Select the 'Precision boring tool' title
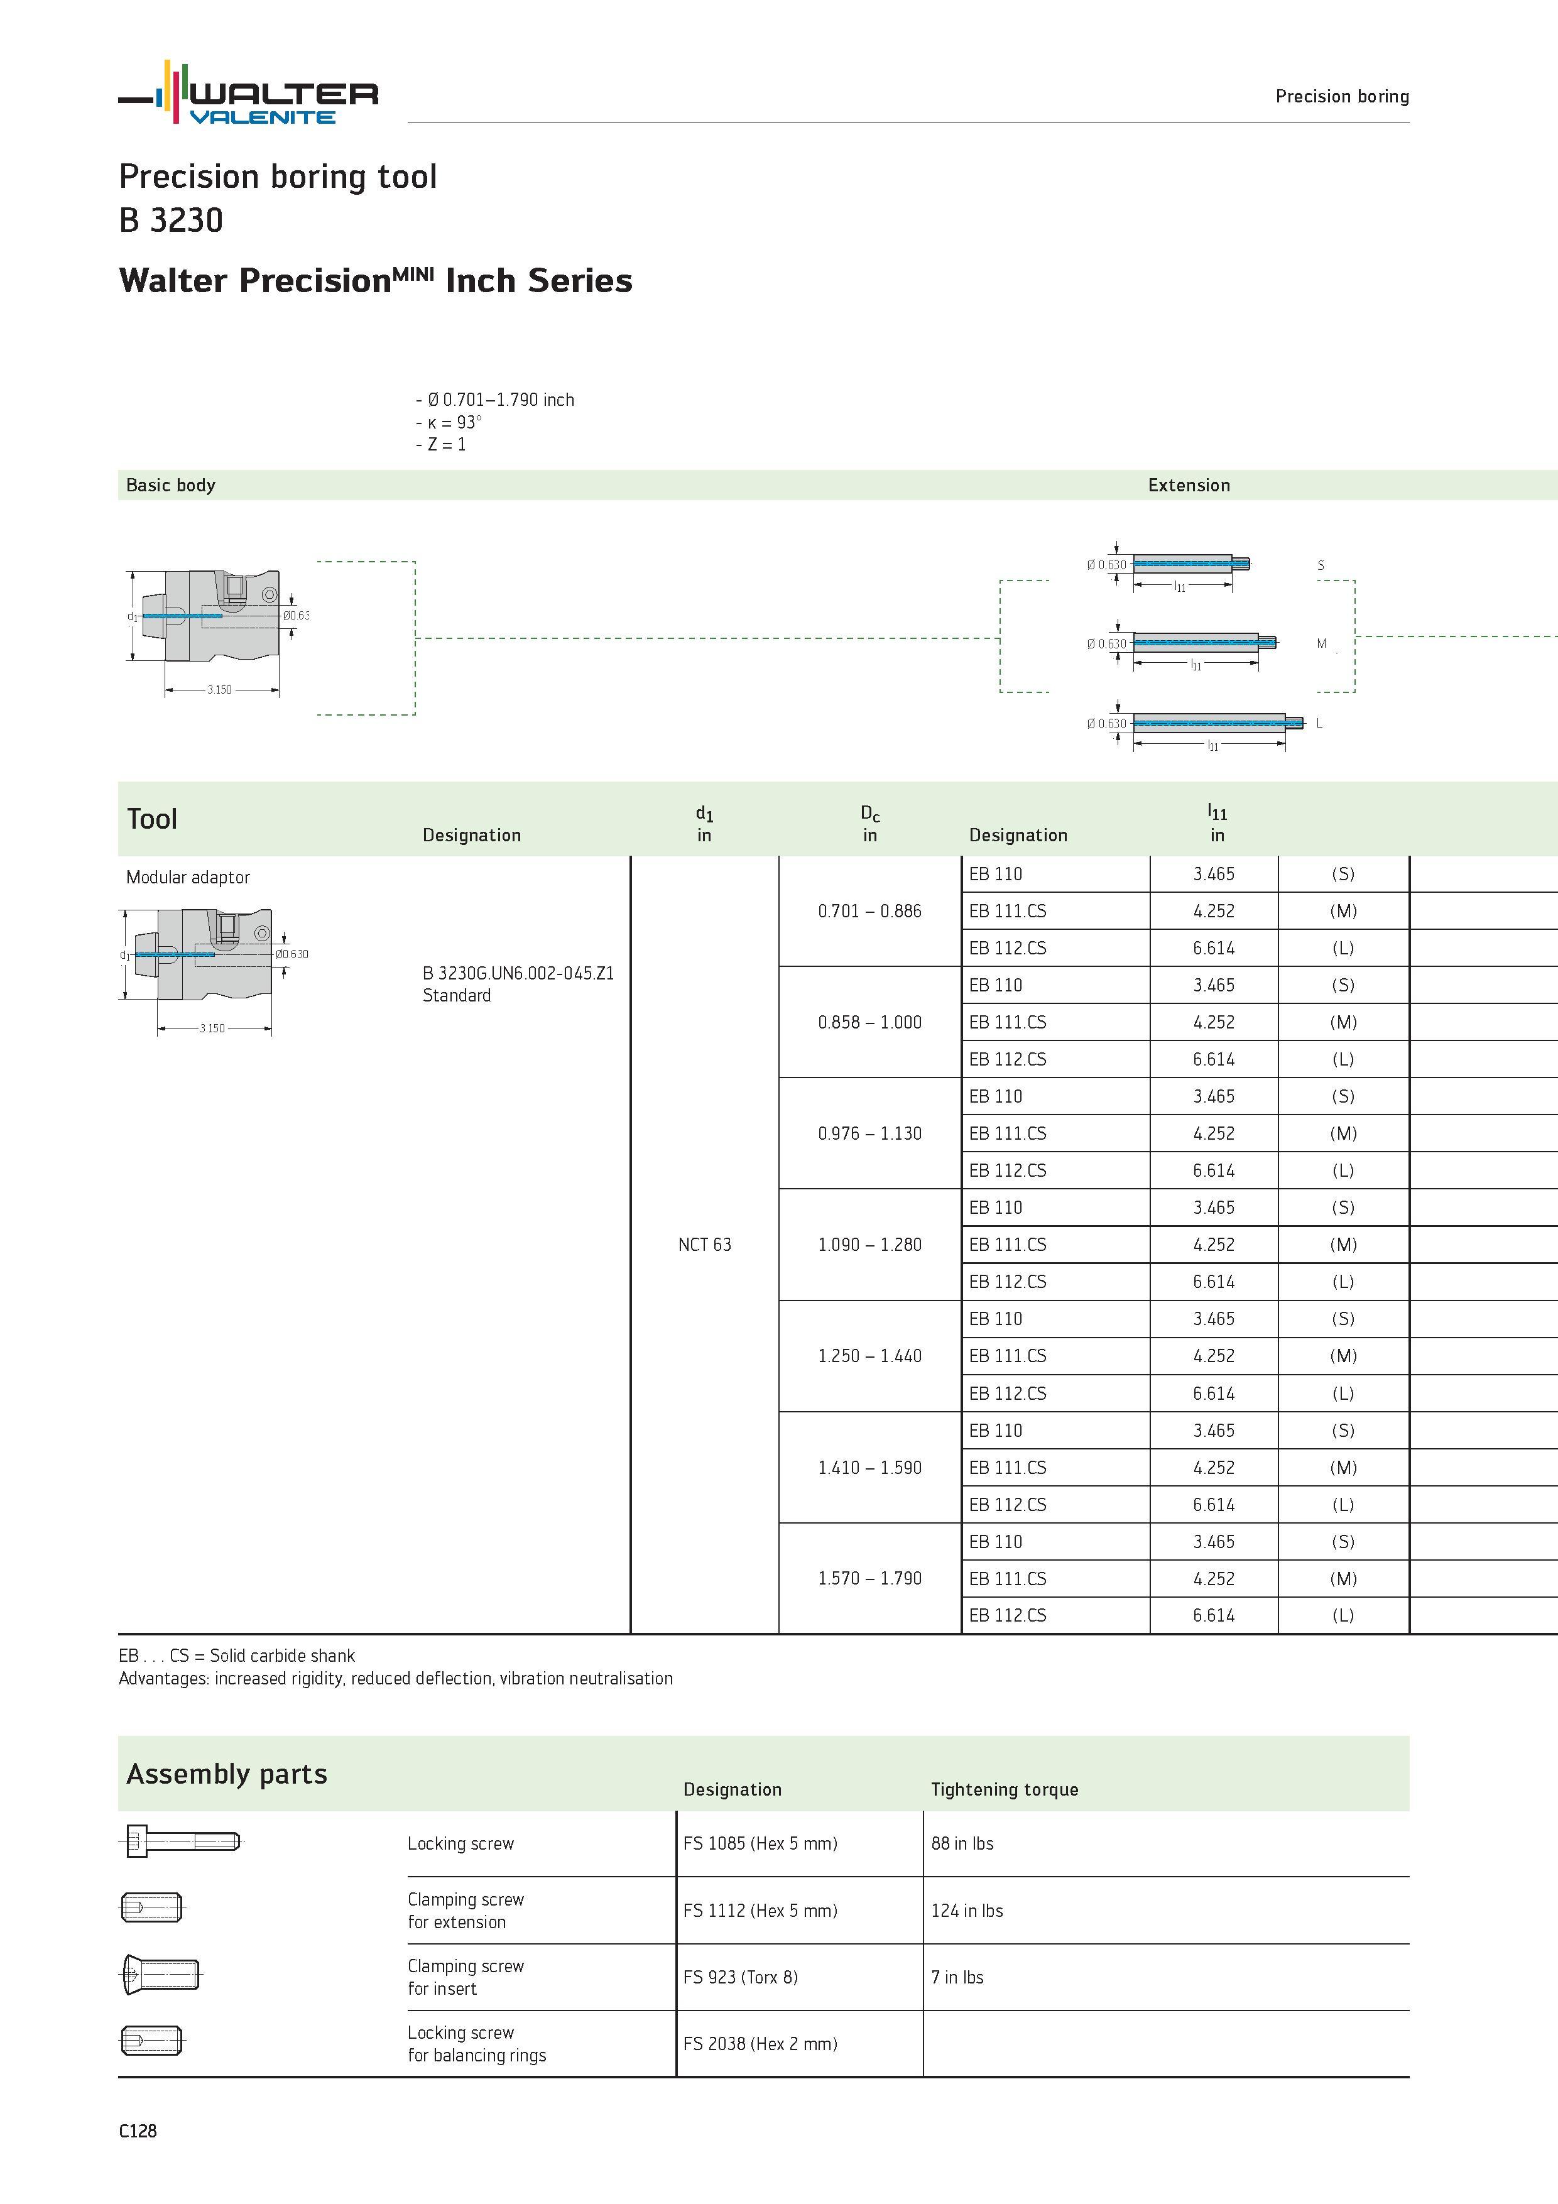Image resolution: width=1558 pixels, height=2204 pixels. tap(278, 177)
